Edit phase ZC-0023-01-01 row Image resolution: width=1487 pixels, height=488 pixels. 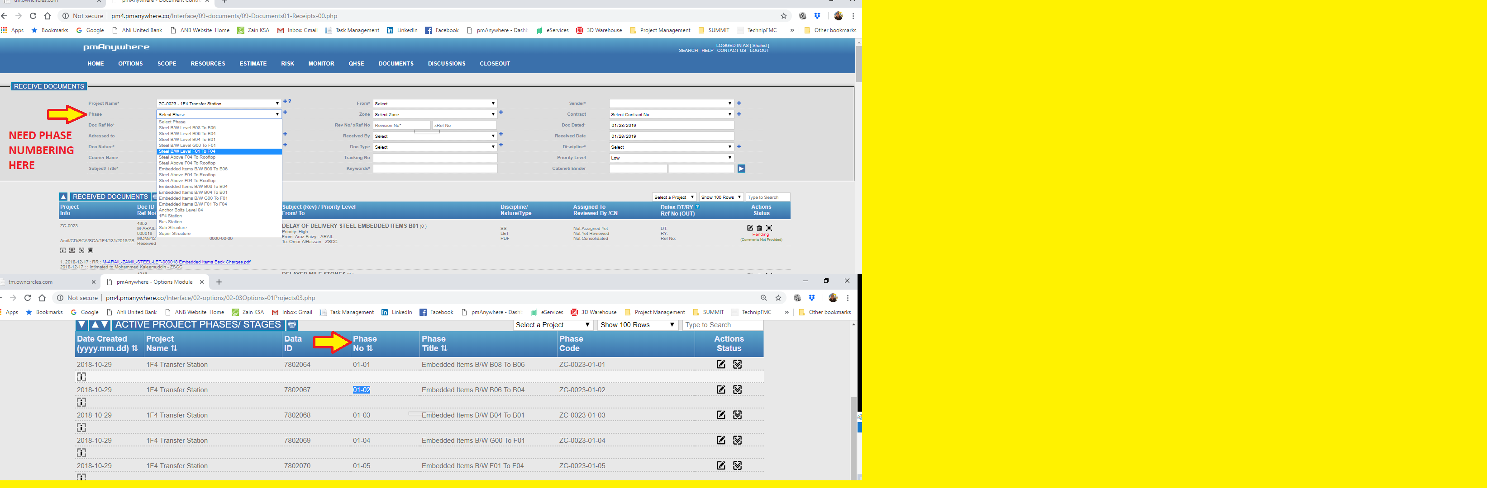721,364
